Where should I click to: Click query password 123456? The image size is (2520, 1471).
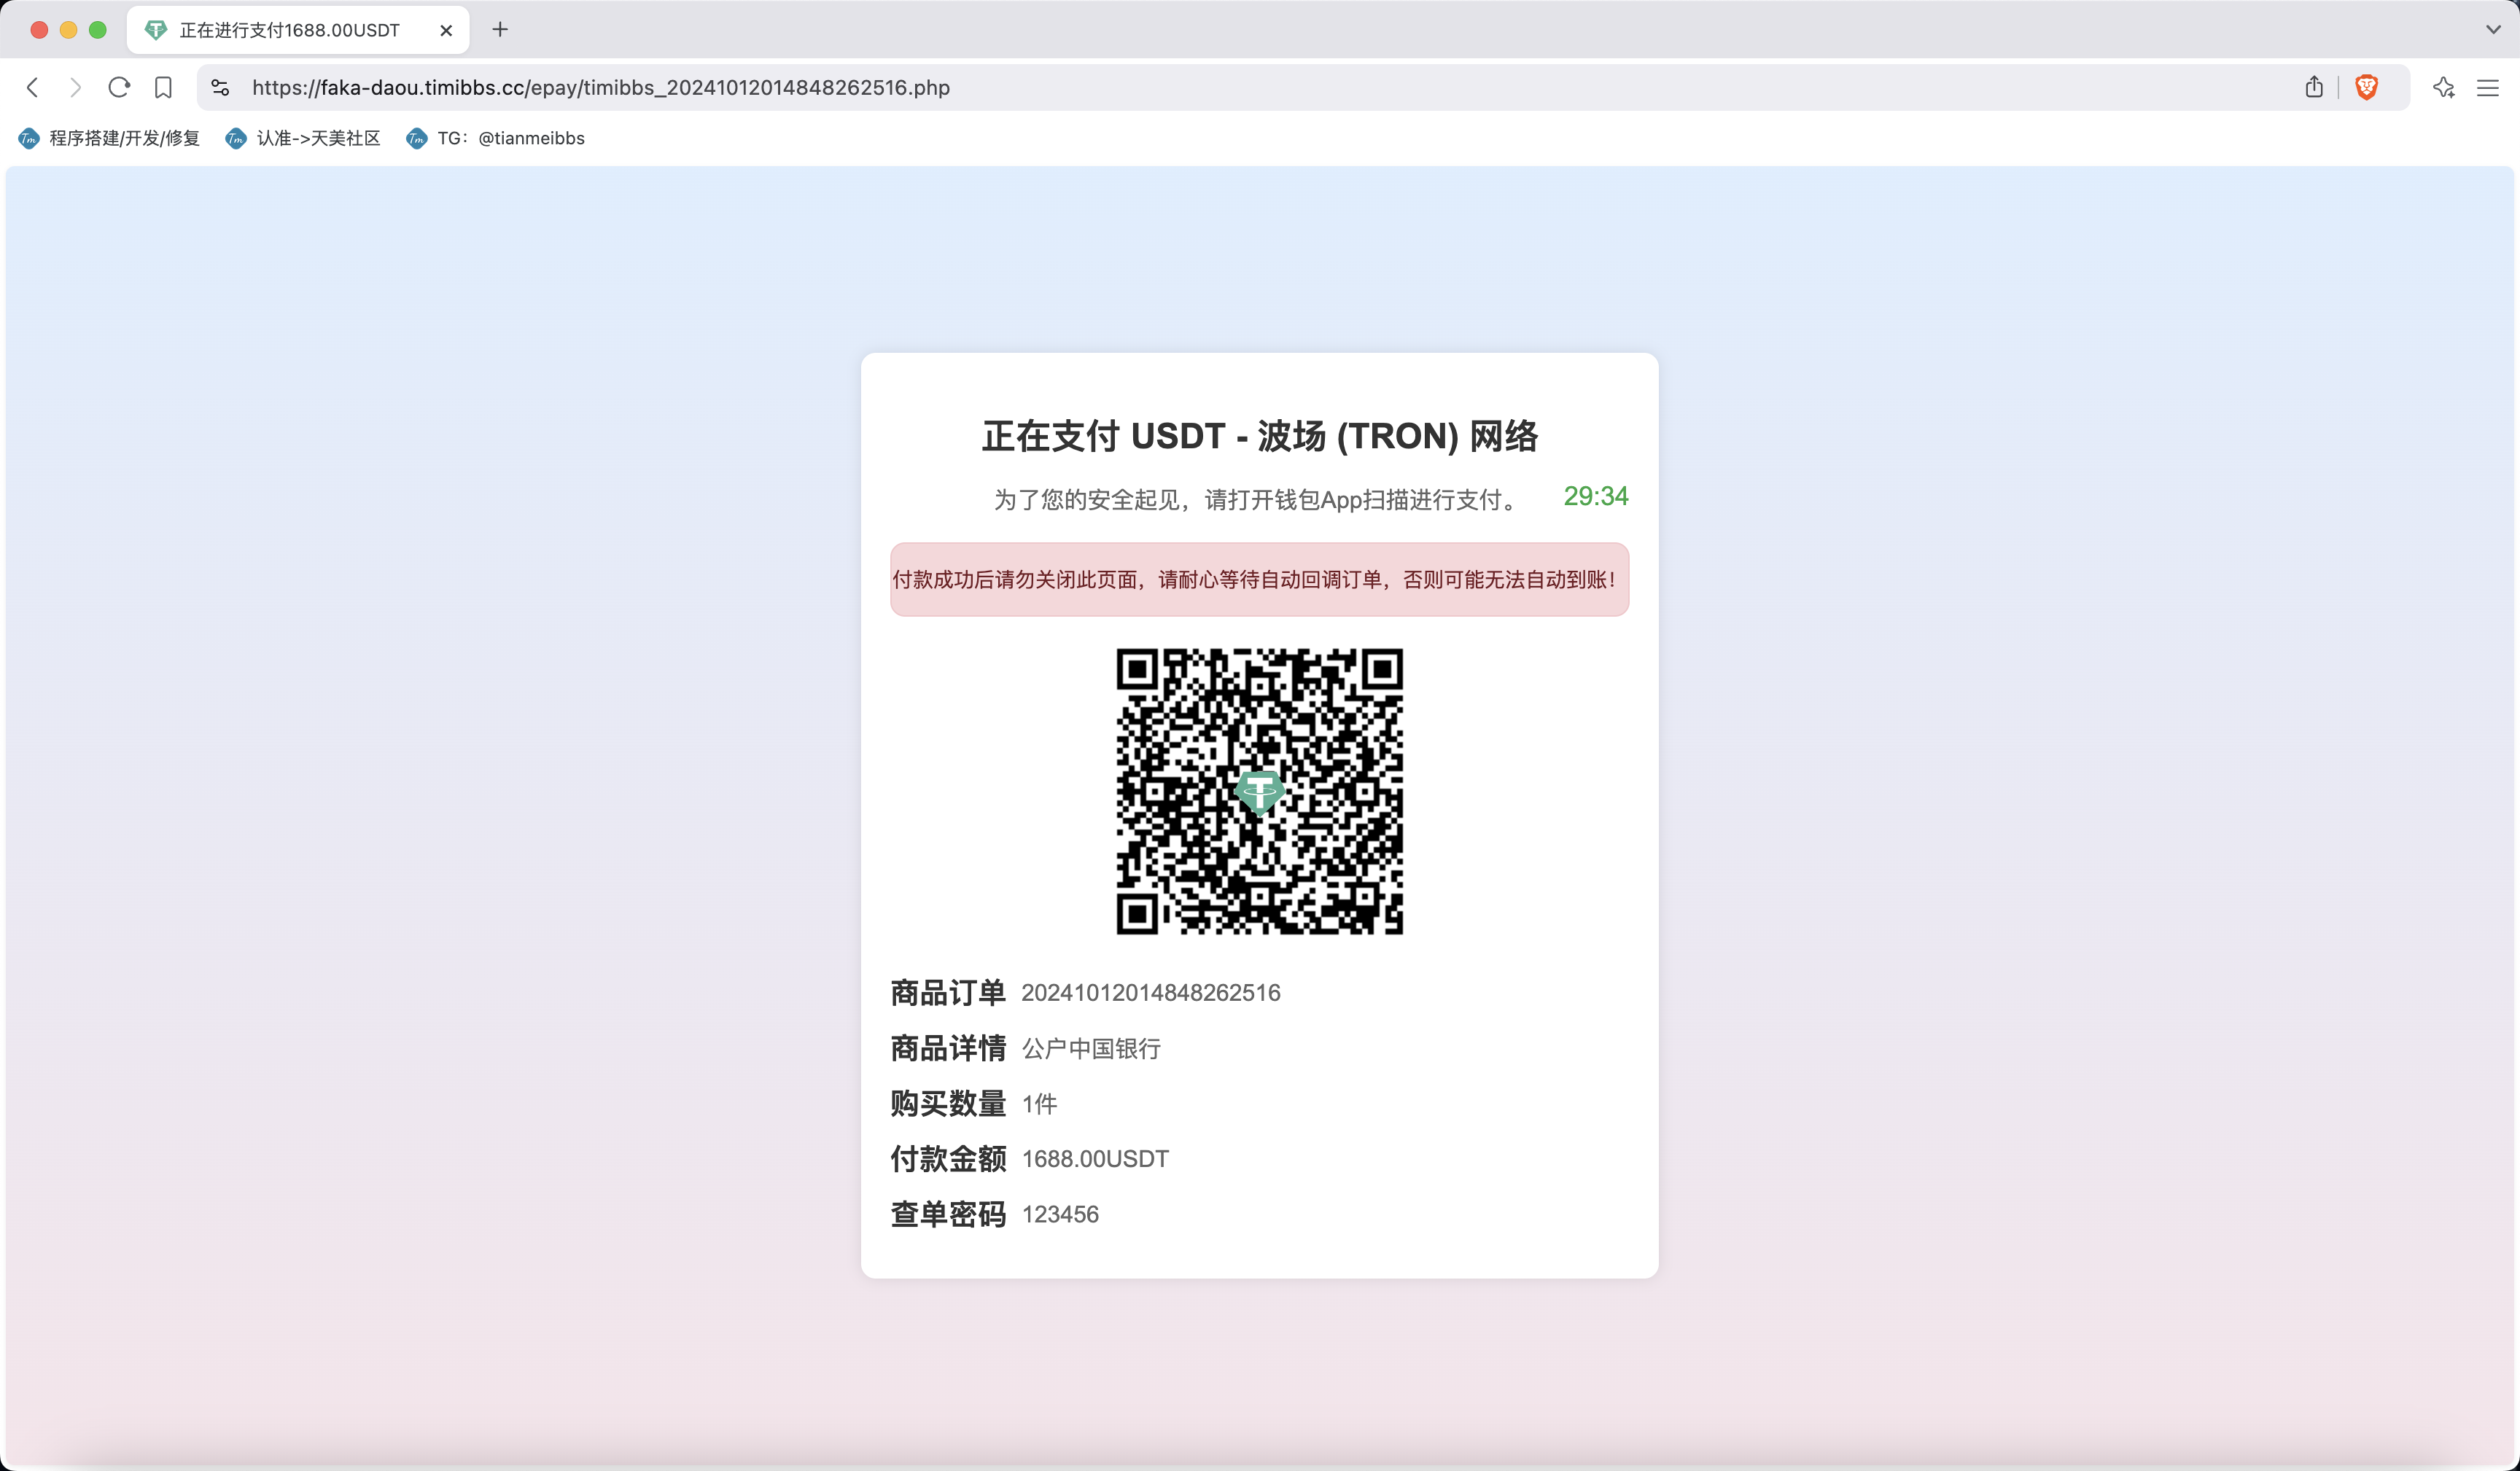point(1060,1214)
